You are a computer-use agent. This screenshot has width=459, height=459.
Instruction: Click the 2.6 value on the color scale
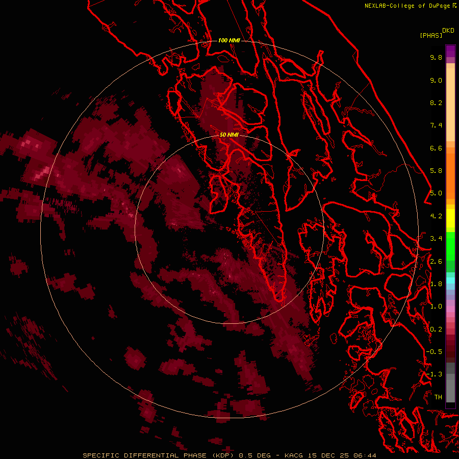(436, 262)
